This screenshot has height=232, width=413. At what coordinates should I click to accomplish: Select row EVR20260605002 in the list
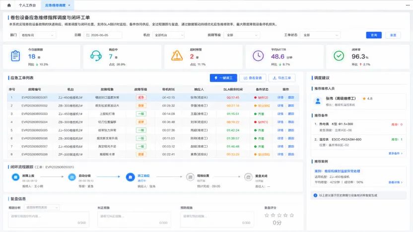point(153,106)
